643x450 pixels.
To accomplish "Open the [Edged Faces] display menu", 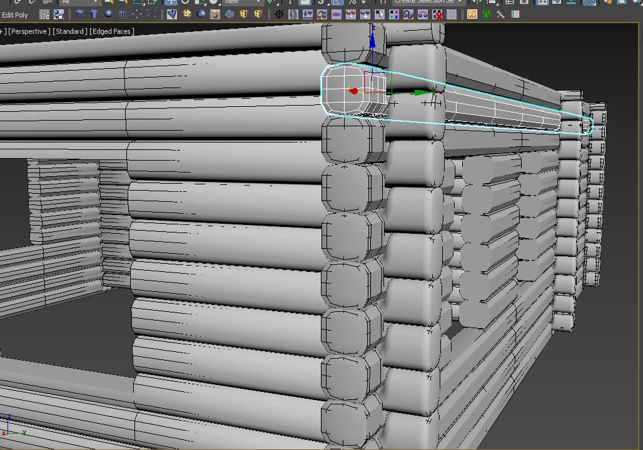I will tap(111, 31).
